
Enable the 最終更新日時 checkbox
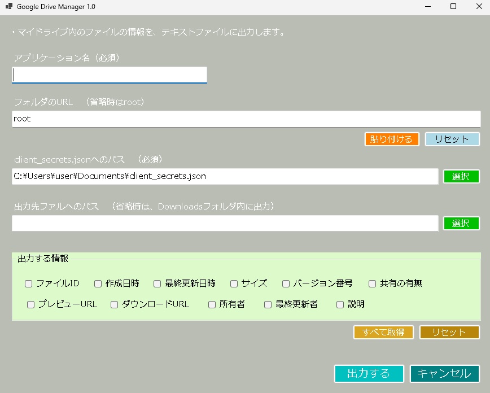(157, 284)
